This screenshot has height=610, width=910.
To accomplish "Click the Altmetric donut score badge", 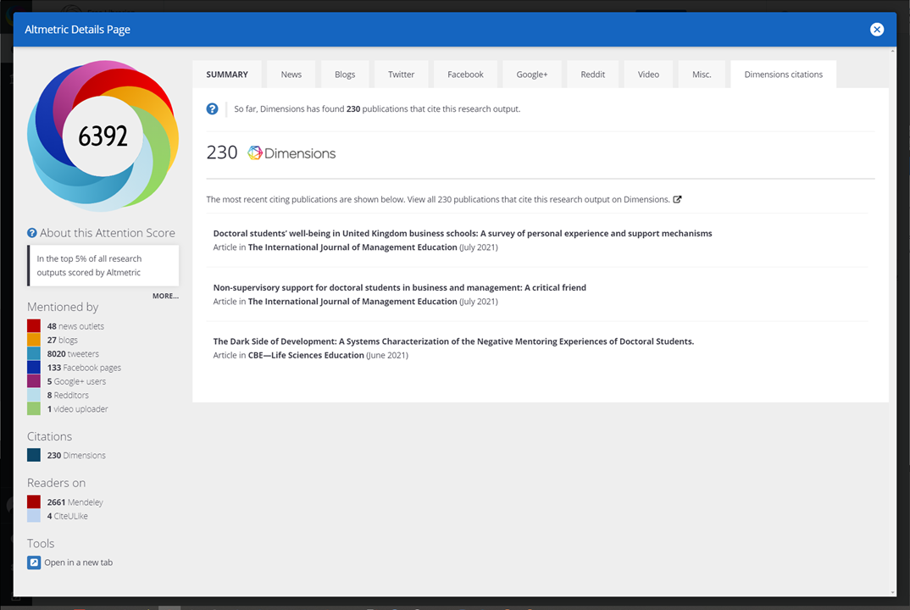I will (103, 134).
